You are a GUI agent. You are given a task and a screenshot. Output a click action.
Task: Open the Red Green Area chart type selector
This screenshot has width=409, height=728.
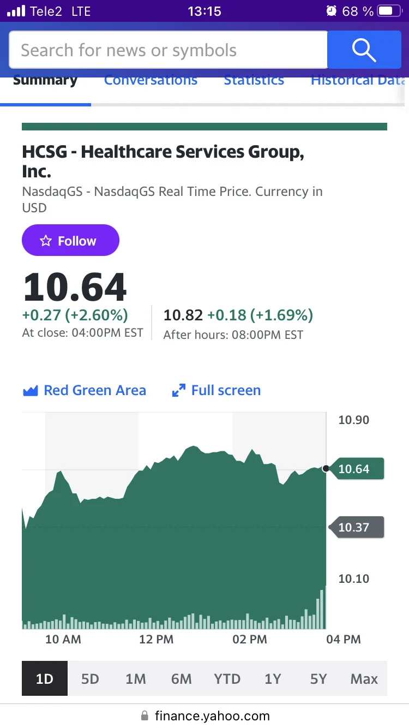point(85,391)
